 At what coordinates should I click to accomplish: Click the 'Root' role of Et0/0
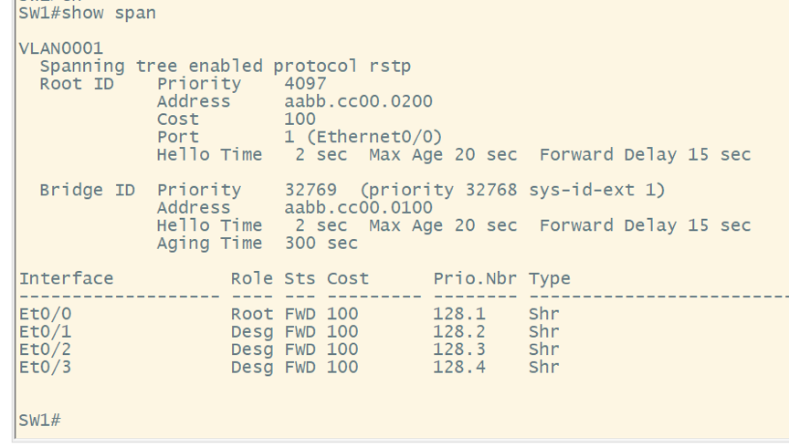point(251,314)
